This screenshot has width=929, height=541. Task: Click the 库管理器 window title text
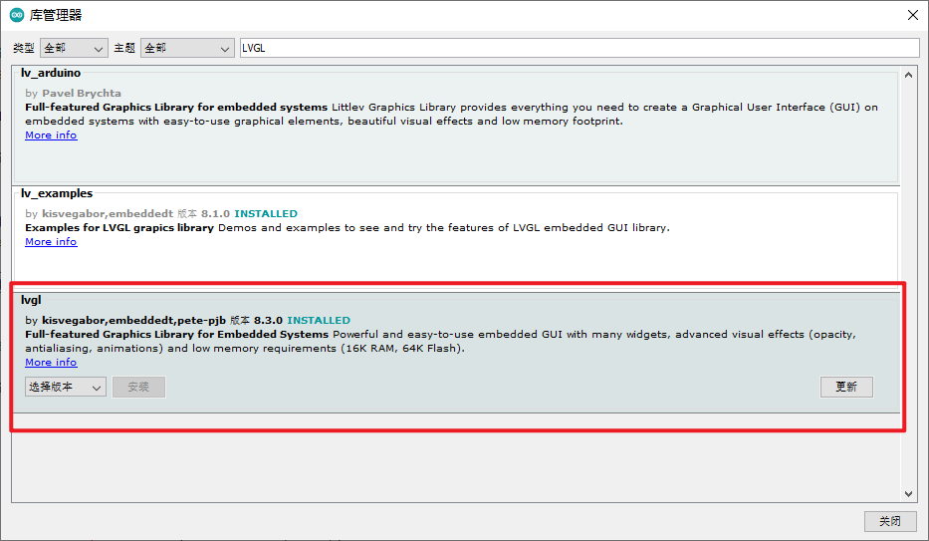click(56, 15)
